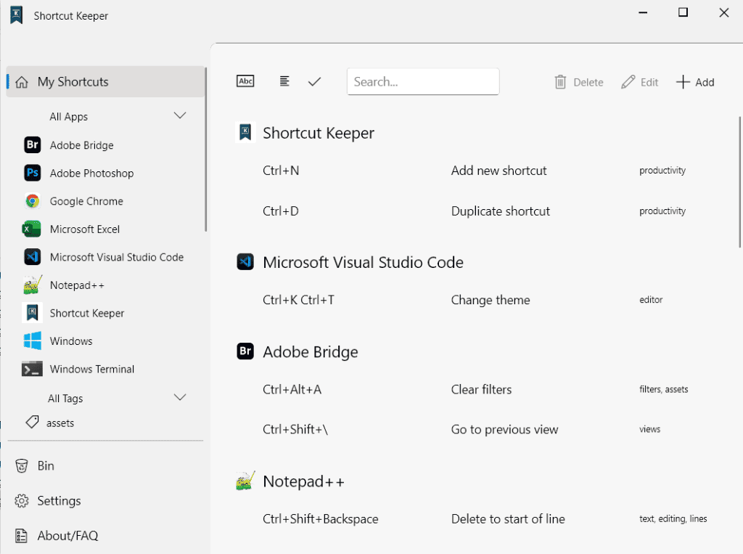Screen dimensions: 743x554
Task: Select Windows Terminal in the sidebar
Action: pos(105,369)
